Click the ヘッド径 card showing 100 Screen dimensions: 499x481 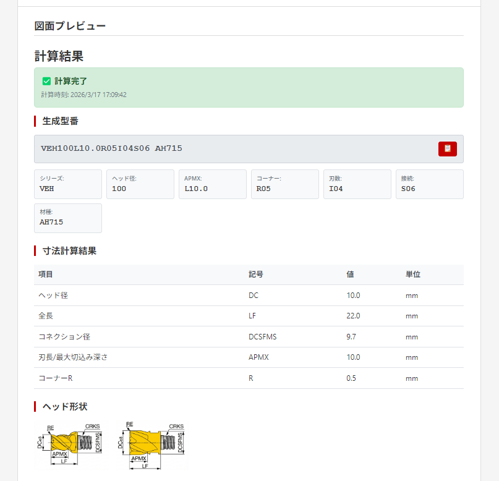click(140, 184)
